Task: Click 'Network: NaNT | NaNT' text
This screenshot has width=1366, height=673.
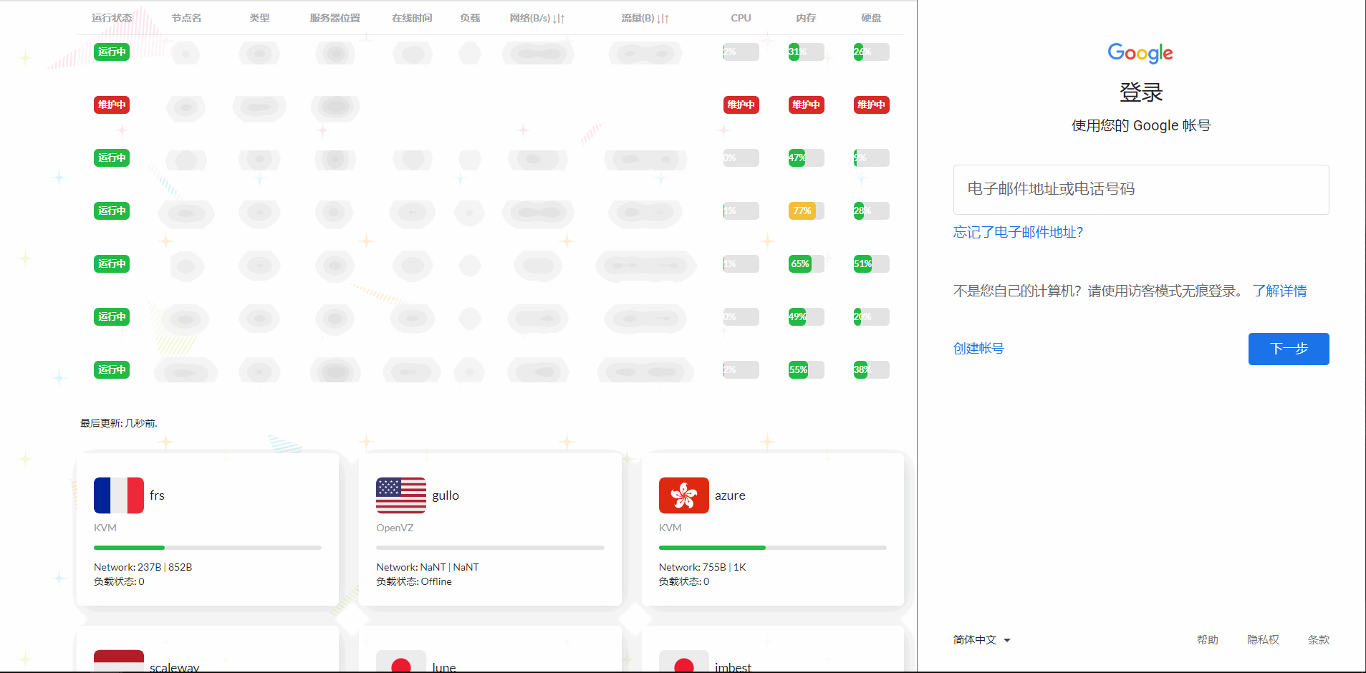Action: [x=428, y=567]
